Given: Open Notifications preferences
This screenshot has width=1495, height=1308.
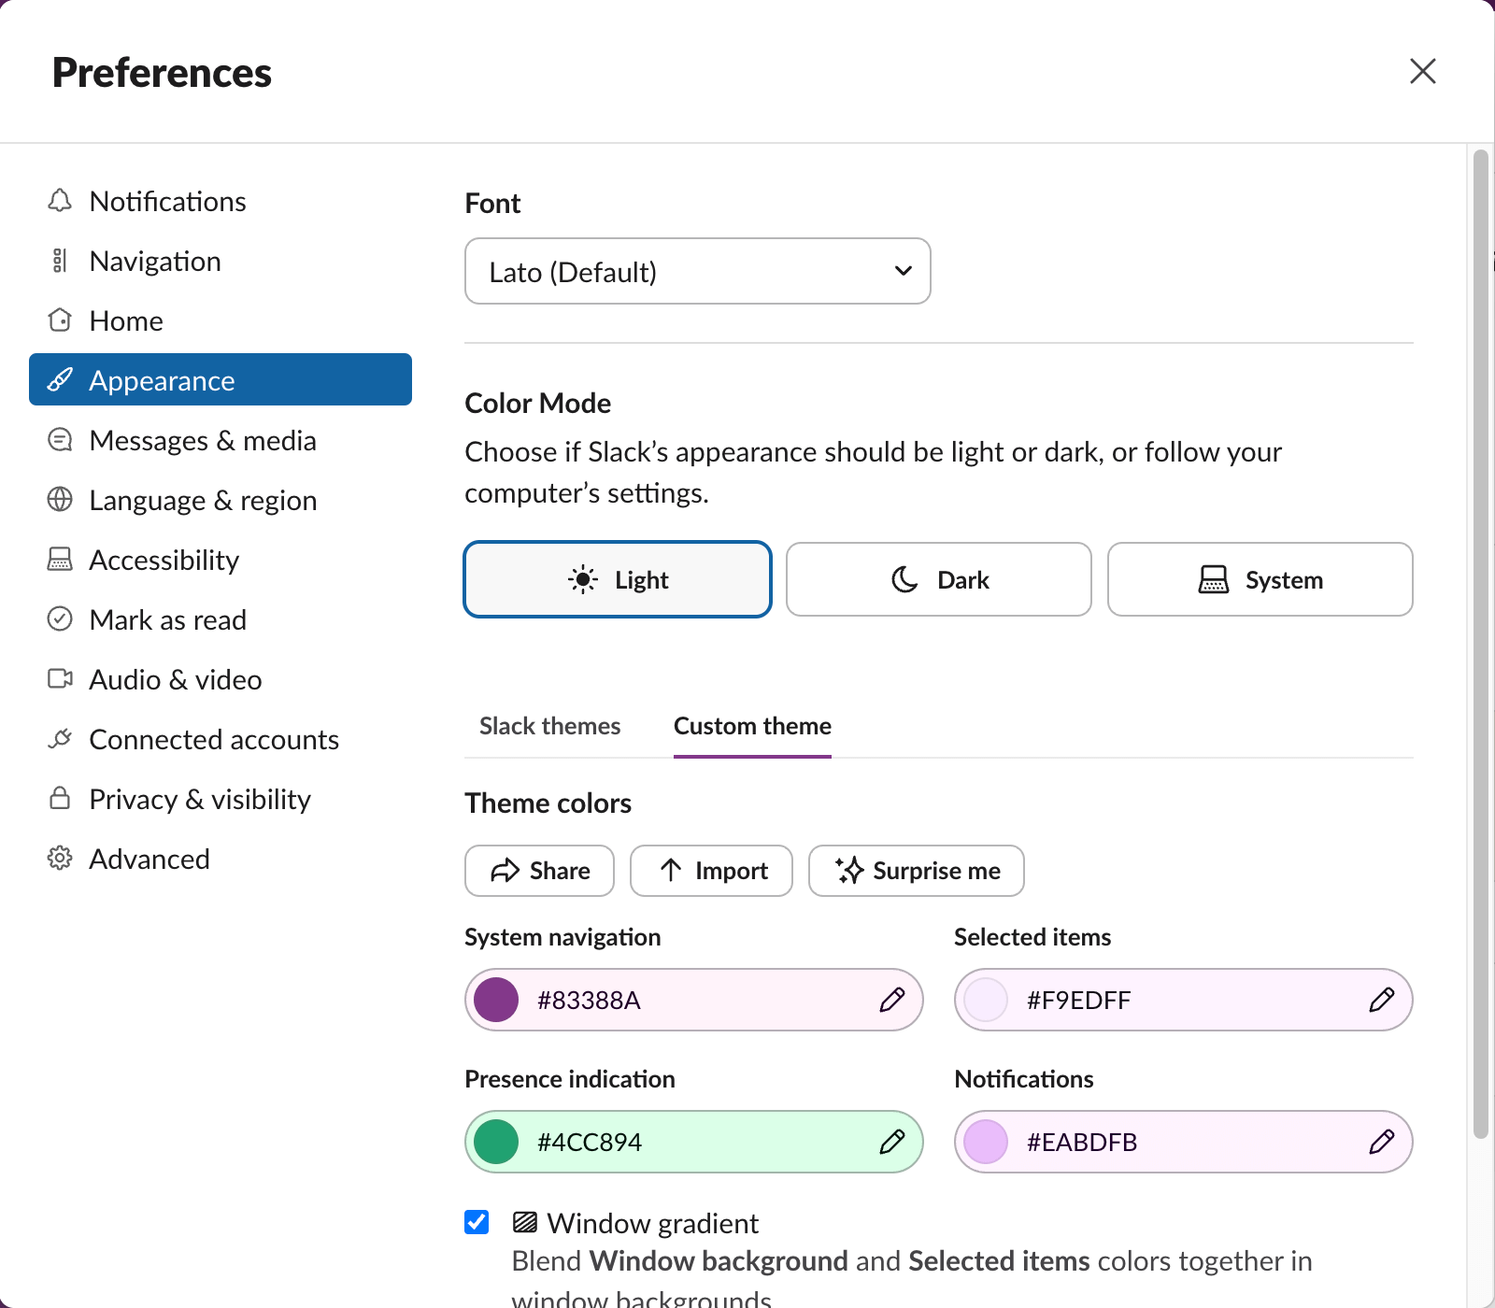Looking at the screenshot, I should pyautogui.click(x=221, y=201).
